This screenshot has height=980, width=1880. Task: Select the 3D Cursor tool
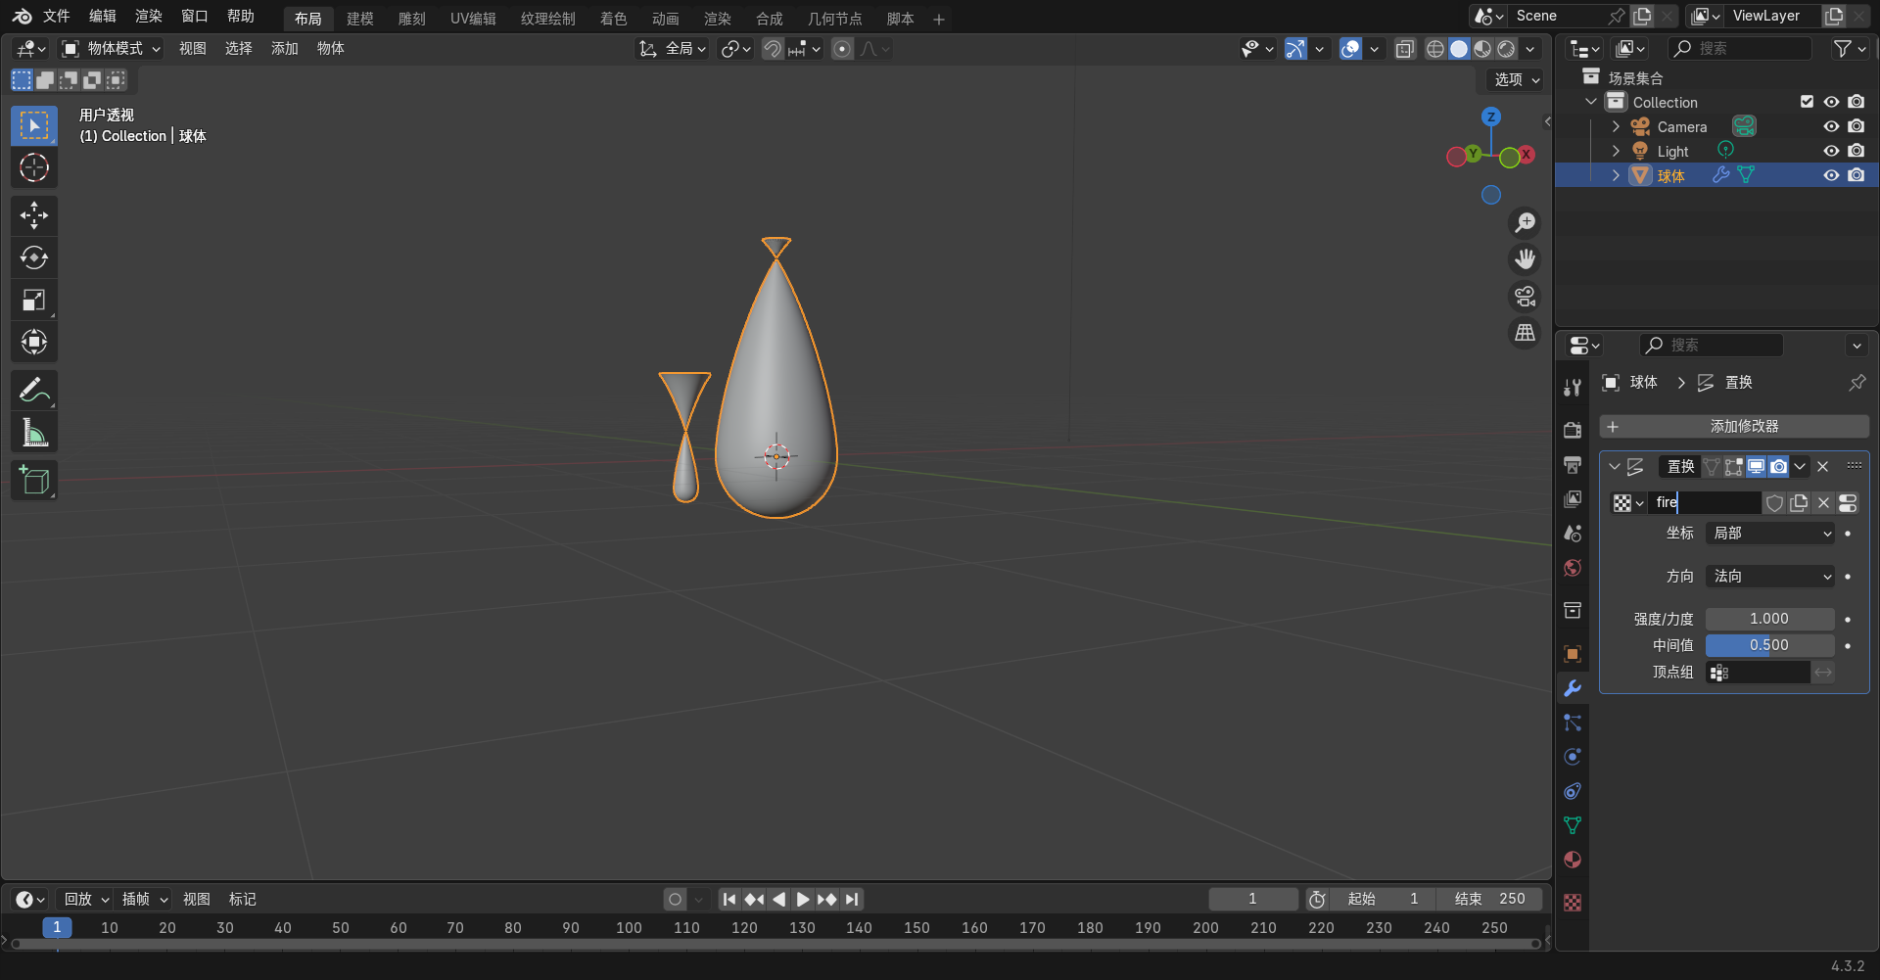click(x=34, y=168)
